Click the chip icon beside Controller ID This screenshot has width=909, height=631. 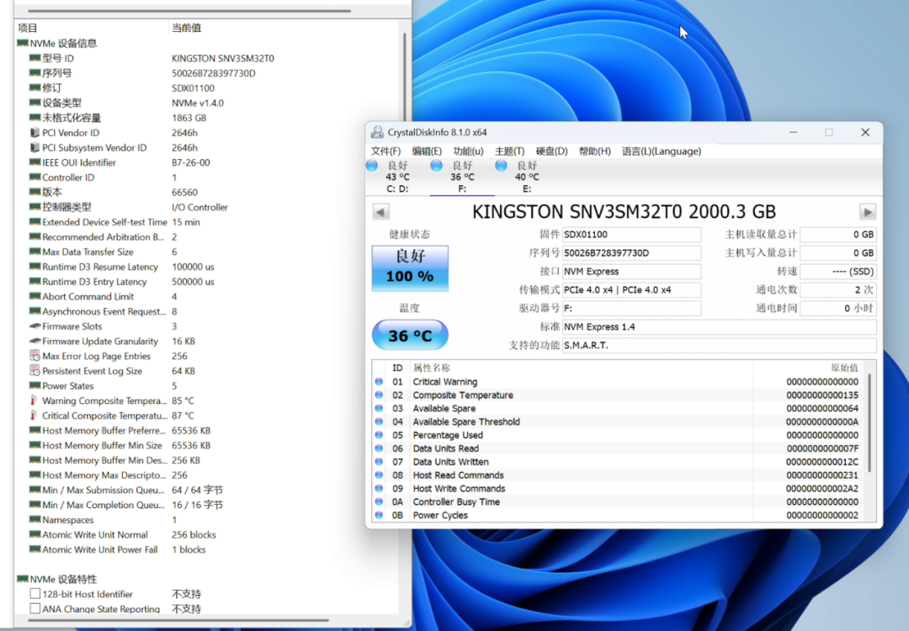click(x=35, y=178)
